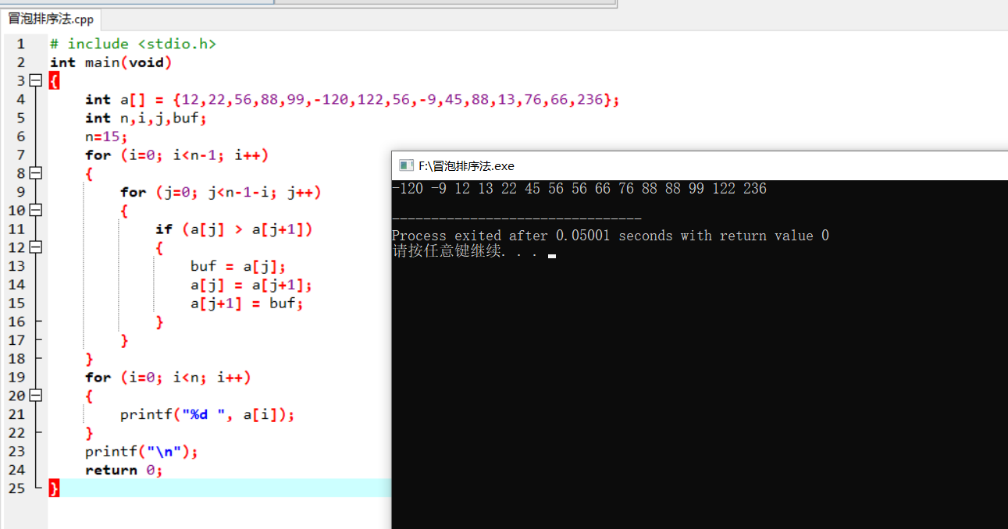Click the opening brace highlighted on line 3

pos(54,80)
